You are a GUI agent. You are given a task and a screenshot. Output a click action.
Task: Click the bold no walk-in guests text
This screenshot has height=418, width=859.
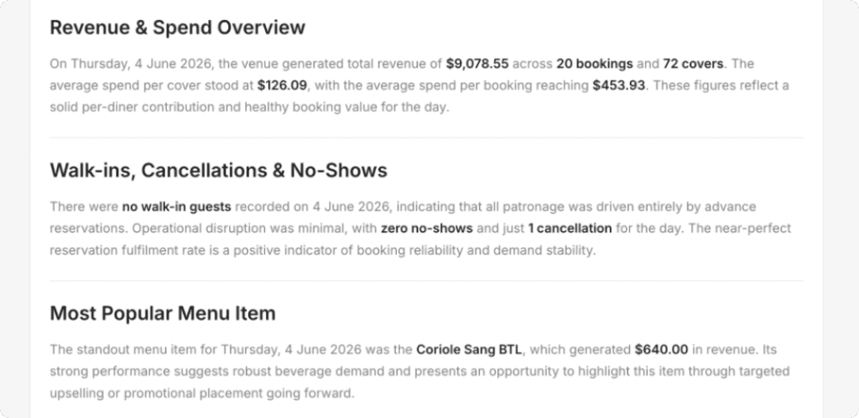coord(176,207)
